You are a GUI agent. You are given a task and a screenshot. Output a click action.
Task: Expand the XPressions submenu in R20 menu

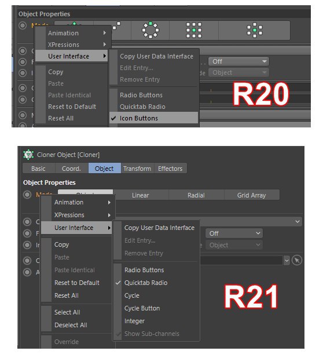(72, 45)
